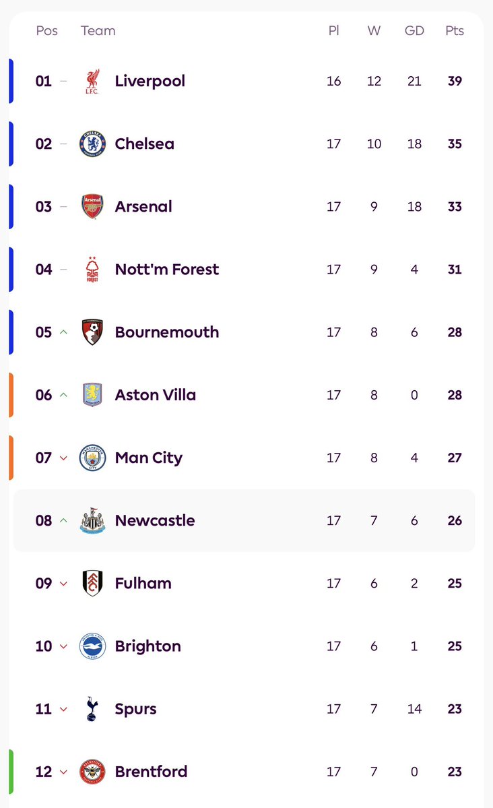Click the Aston Villa badge
Viewport: 493px width, 808px height.
[x=92, y=395]
